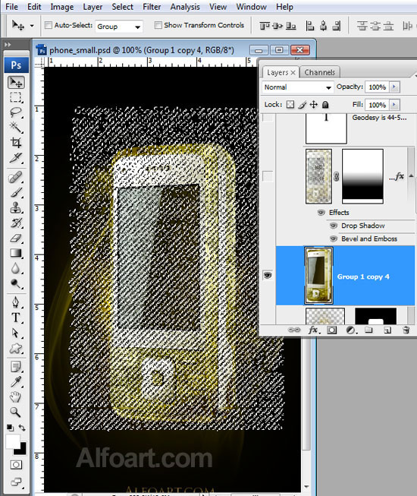Add a layer style via fx button
The height and width of the screenshot is (496, 417).
313,330
